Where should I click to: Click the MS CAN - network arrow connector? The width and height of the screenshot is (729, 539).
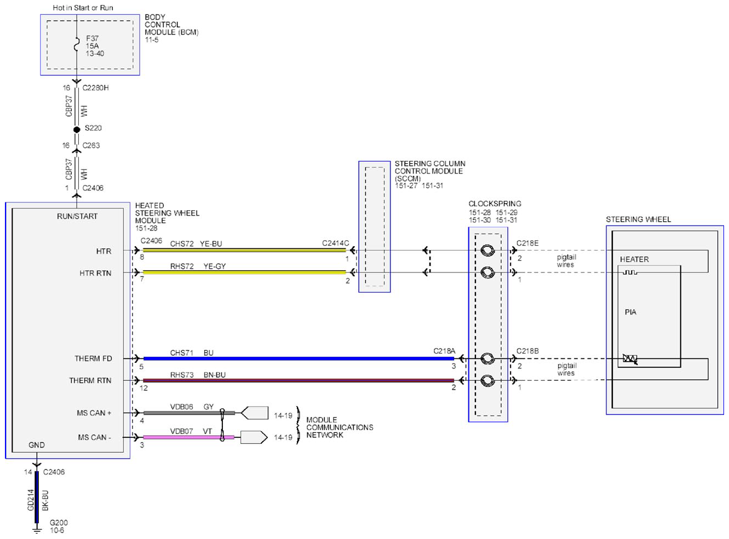click(x=254, y=437)
